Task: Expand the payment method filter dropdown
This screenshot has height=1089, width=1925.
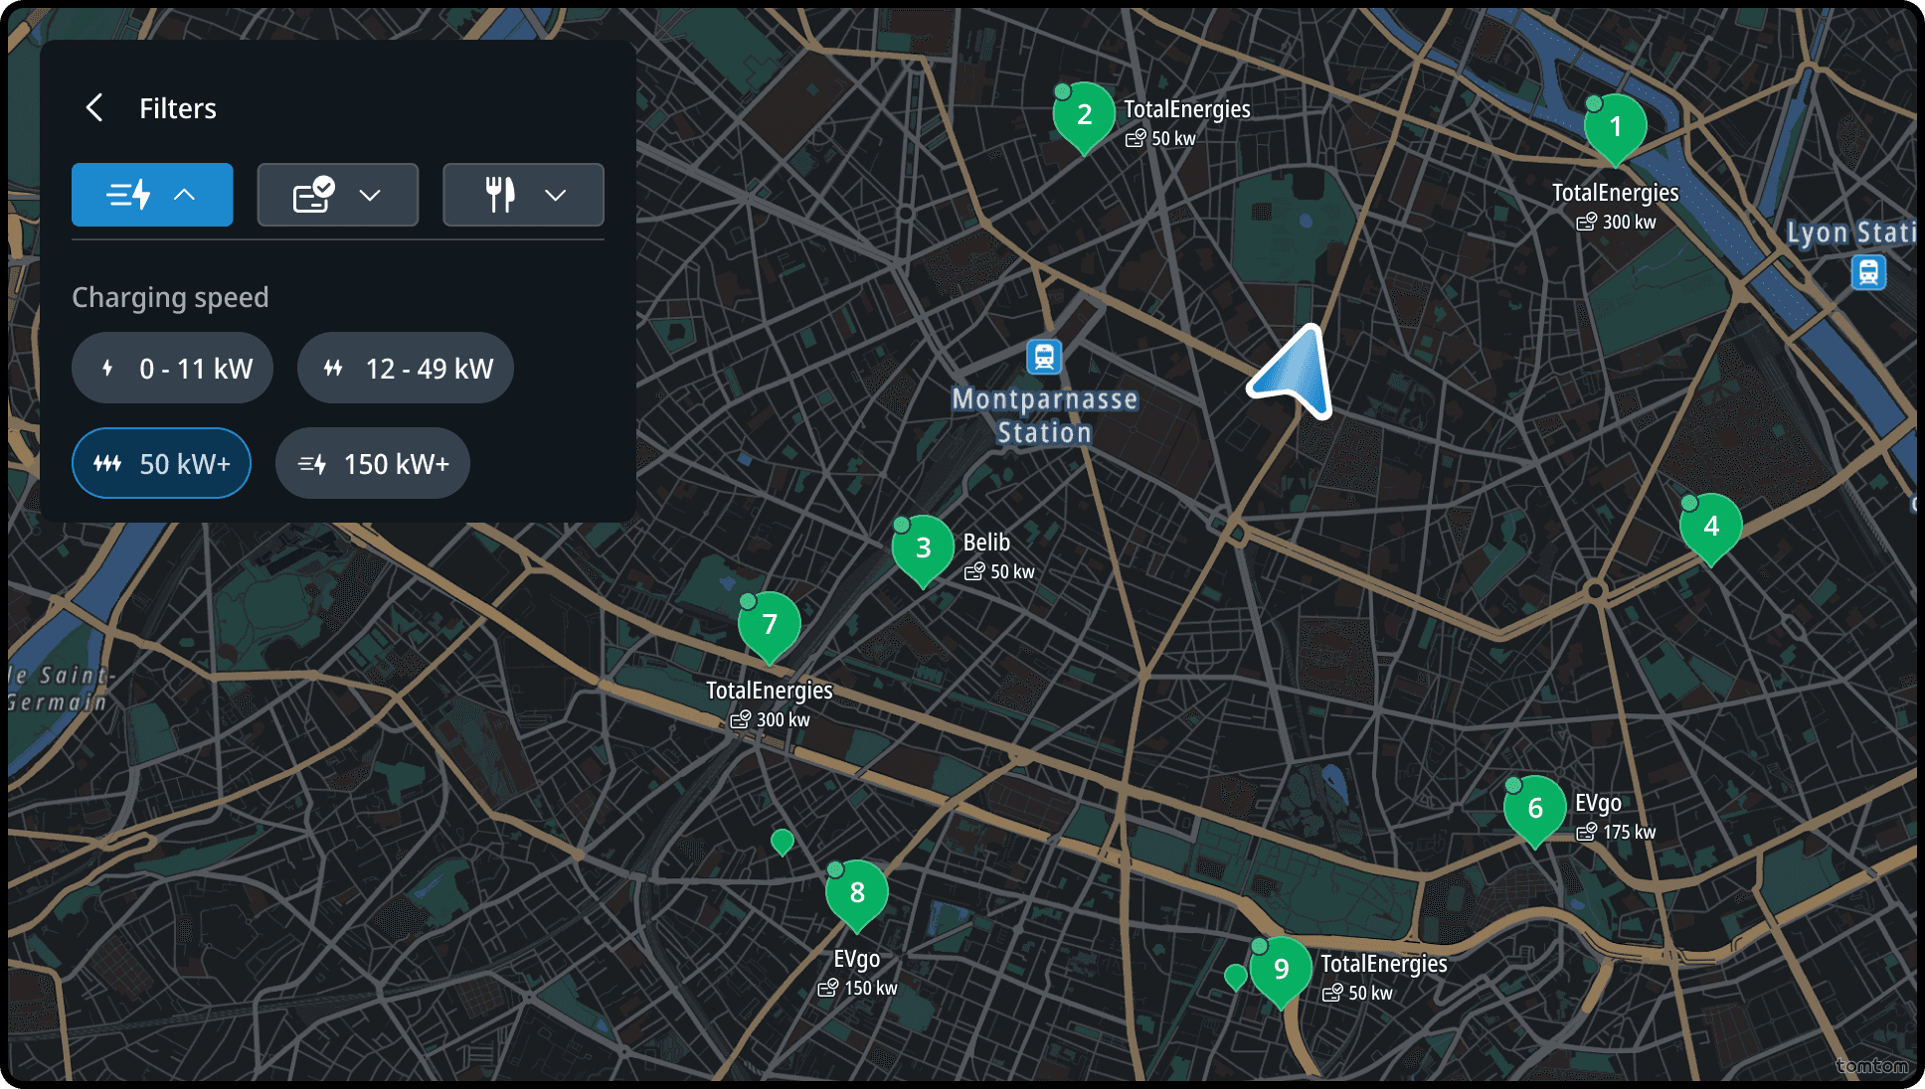Action: (337, 195)
